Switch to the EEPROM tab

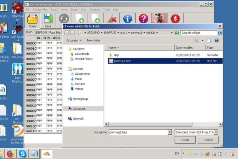(41, 33)
